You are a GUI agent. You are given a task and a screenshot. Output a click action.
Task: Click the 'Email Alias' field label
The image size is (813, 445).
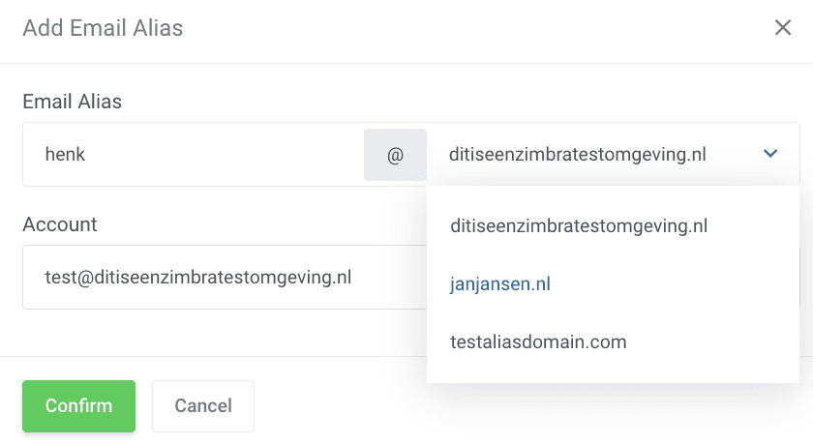(72, 101)
